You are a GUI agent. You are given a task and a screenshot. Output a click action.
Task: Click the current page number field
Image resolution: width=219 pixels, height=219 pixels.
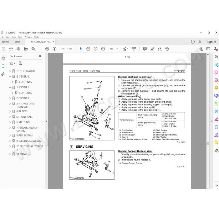[x=63, y=49]
